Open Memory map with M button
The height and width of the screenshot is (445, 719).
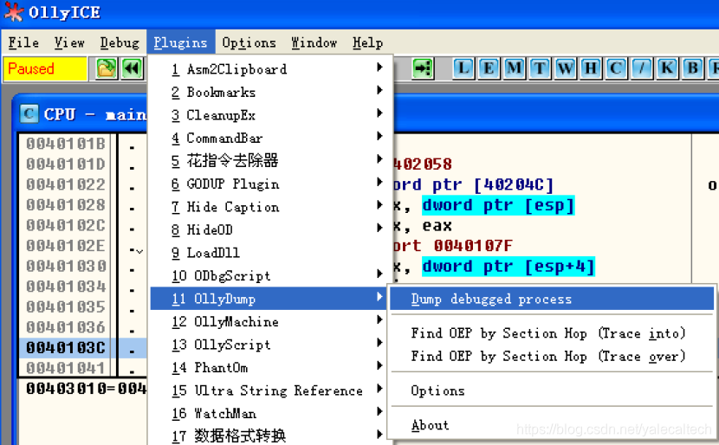[x=515, y=68]
